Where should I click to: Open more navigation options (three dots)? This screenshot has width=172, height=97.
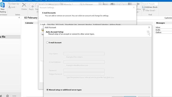14,96
